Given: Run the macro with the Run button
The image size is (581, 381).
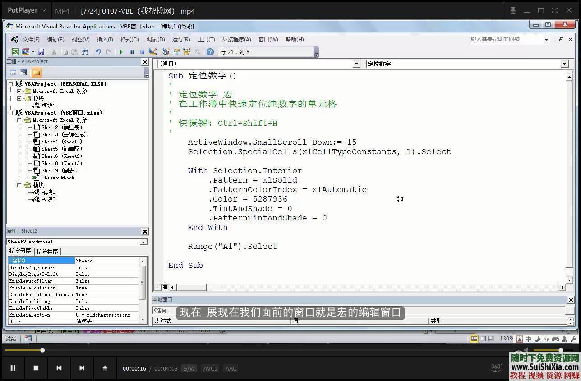Looking at the screenshot, I should pyautogui.click(x=121, y=51).
